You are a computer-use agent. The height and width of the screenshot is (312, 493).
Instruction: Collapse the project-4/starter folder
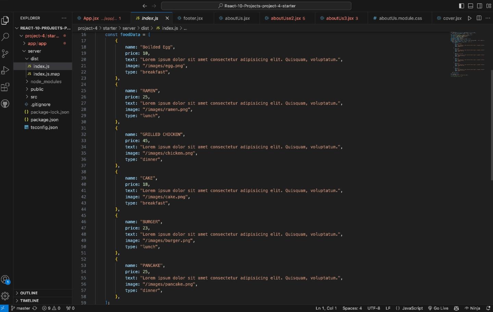(x=43, y=36)
